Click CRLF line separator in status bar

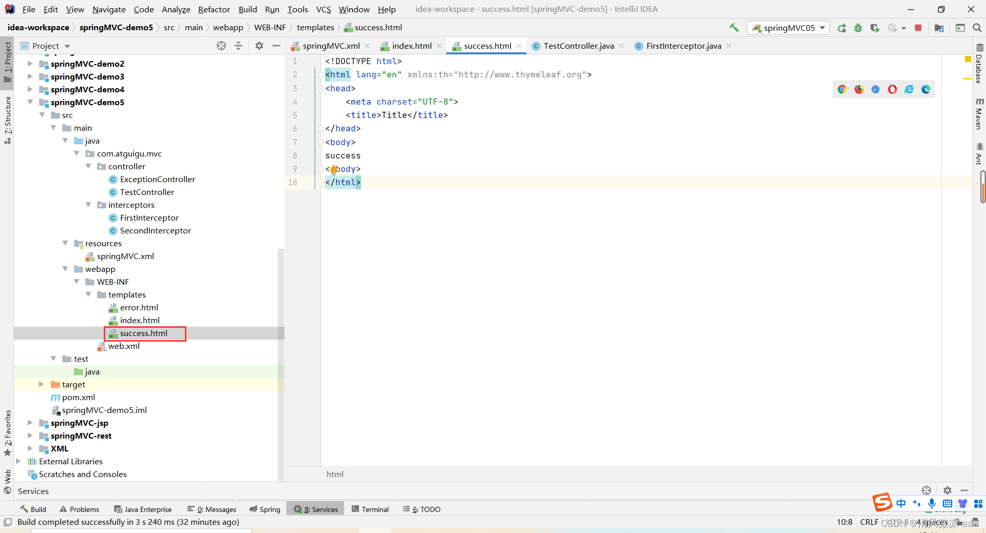(x=869, y=522)
